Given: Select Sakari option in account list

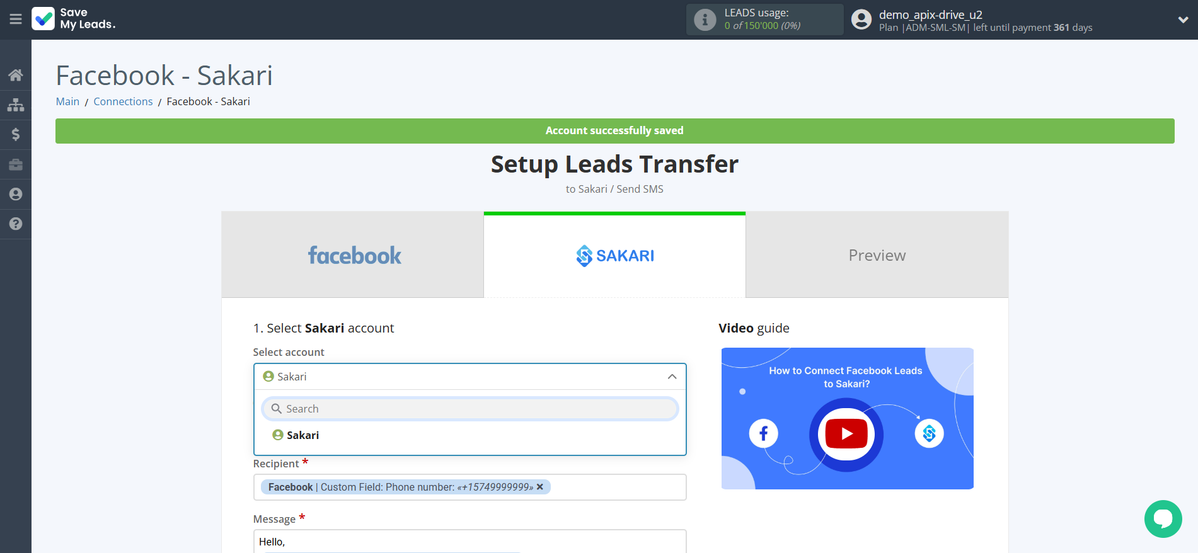Looking at the screenshot, I should coord(302,435).
